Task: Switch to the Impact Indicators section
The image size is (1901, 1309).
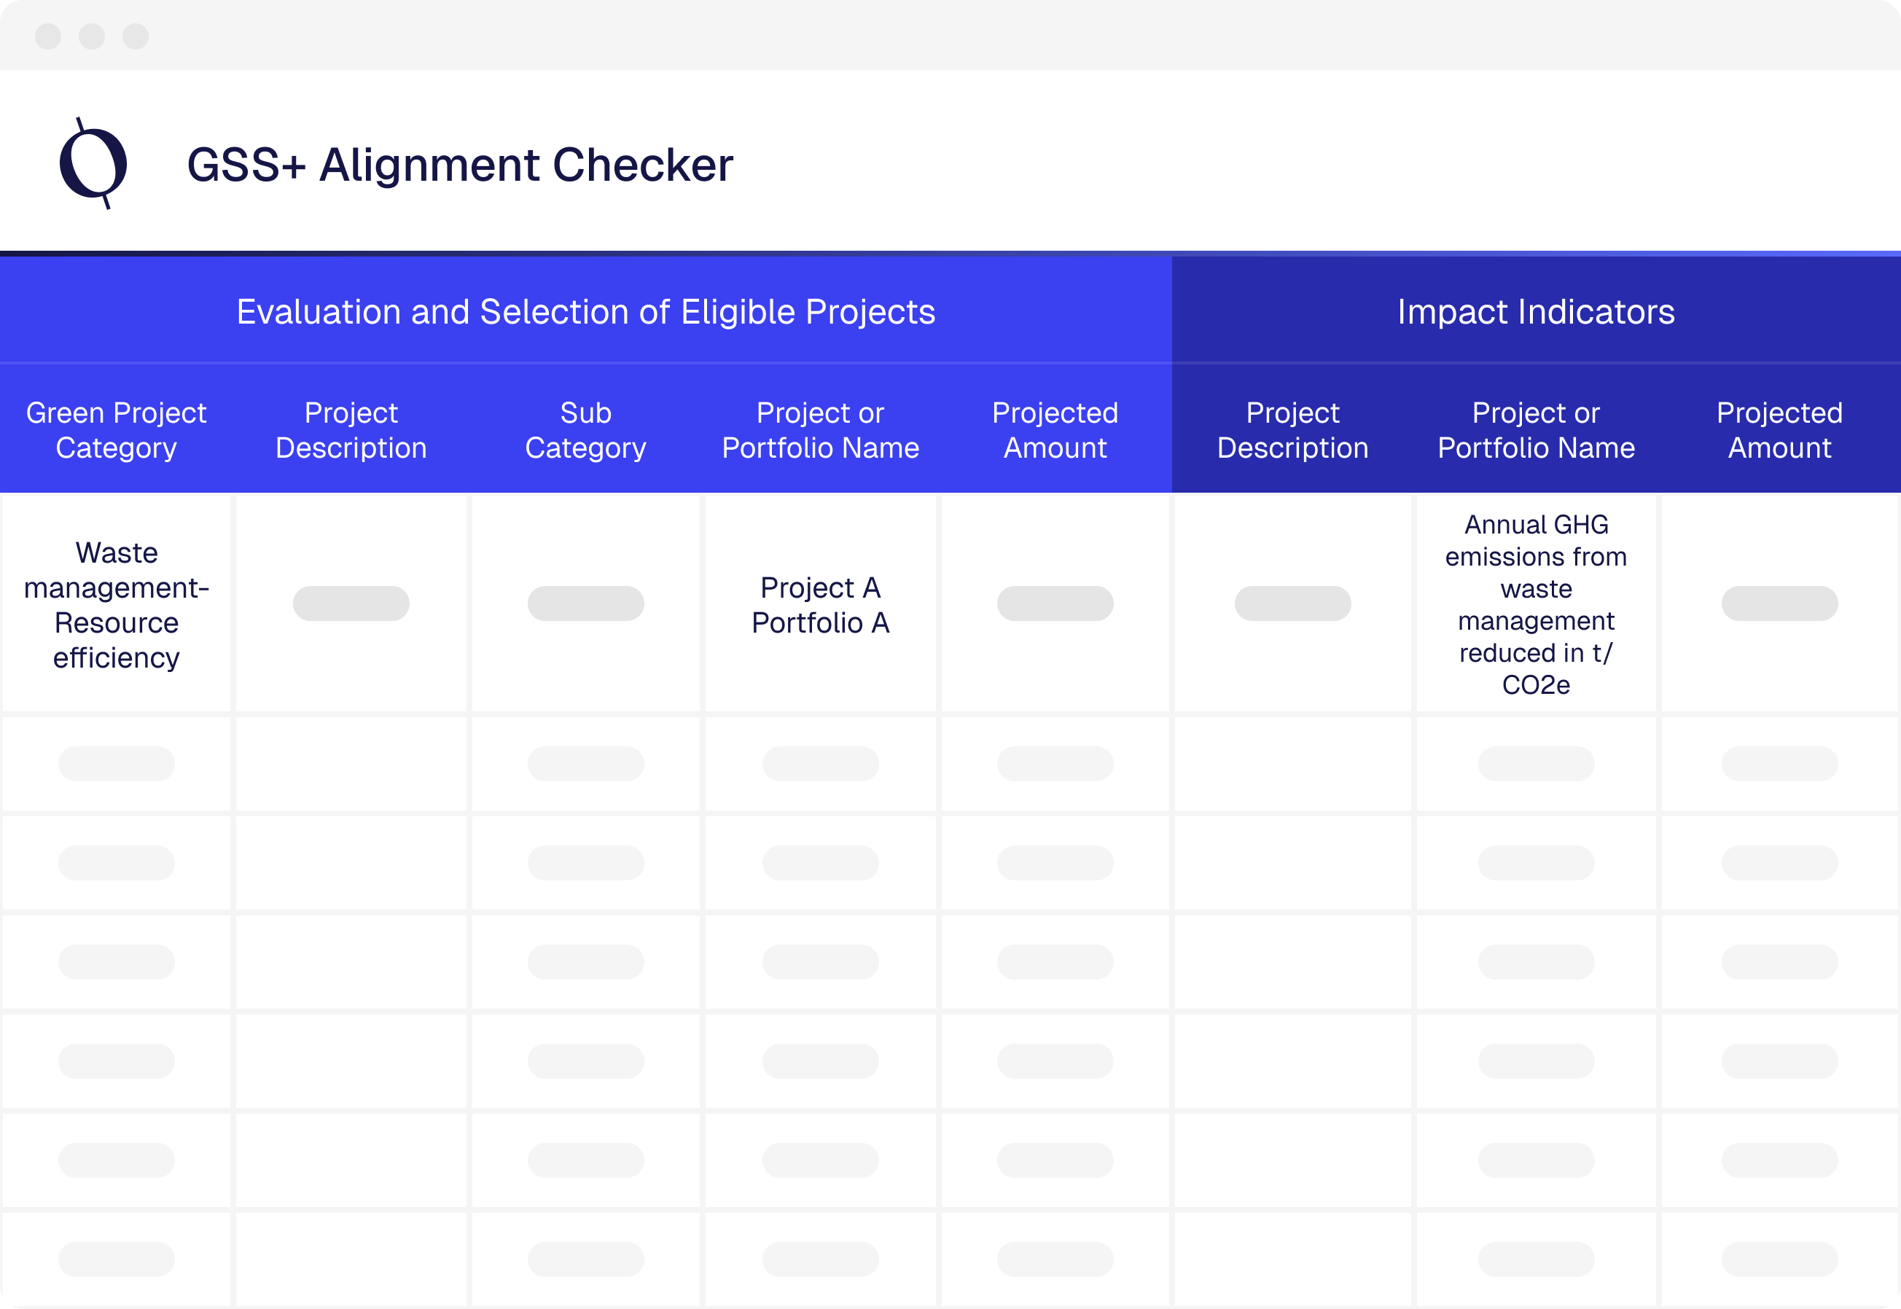Action: [x=1536, y=310]
